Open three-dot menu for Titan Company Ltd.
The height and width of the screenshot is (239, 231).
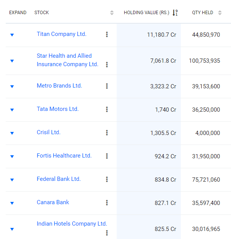(x=107, y=34)
